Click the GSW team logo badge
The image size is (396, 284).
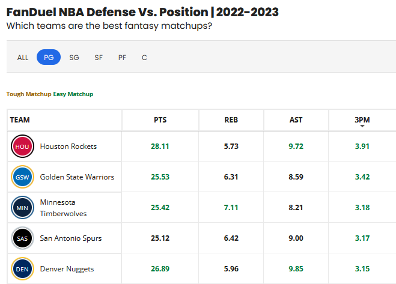[x=22, y=177]
